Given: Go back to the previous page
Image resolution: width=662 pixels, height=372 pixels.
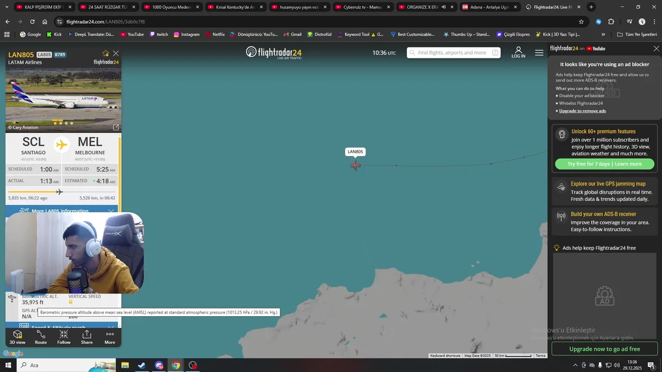Looking at the screenshot, I should pyautogui.click(x=7, y=22).
